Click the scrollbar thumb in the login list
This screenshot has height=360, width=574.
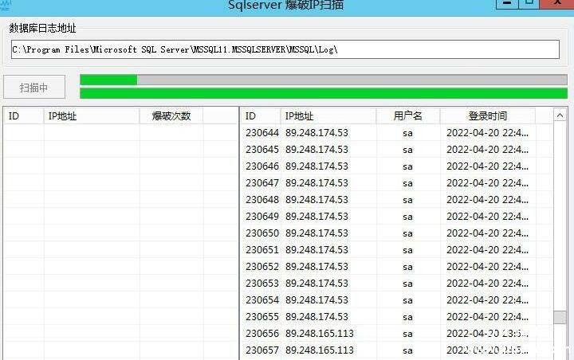[x=560, y=317]
